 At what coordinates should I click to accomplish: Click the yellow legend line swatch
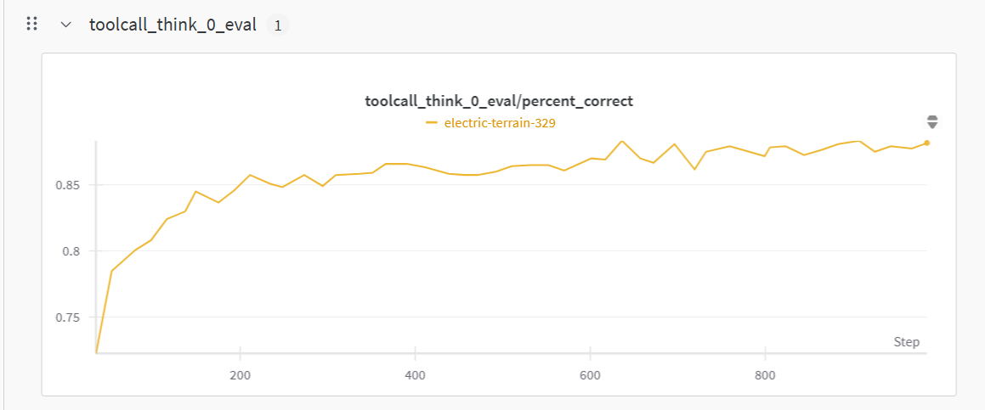(x=432, y=123)
